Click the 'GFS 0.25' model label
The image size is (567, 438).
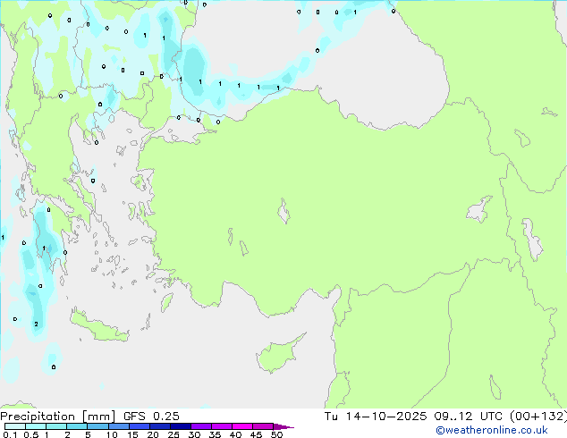tap(151, 417)
